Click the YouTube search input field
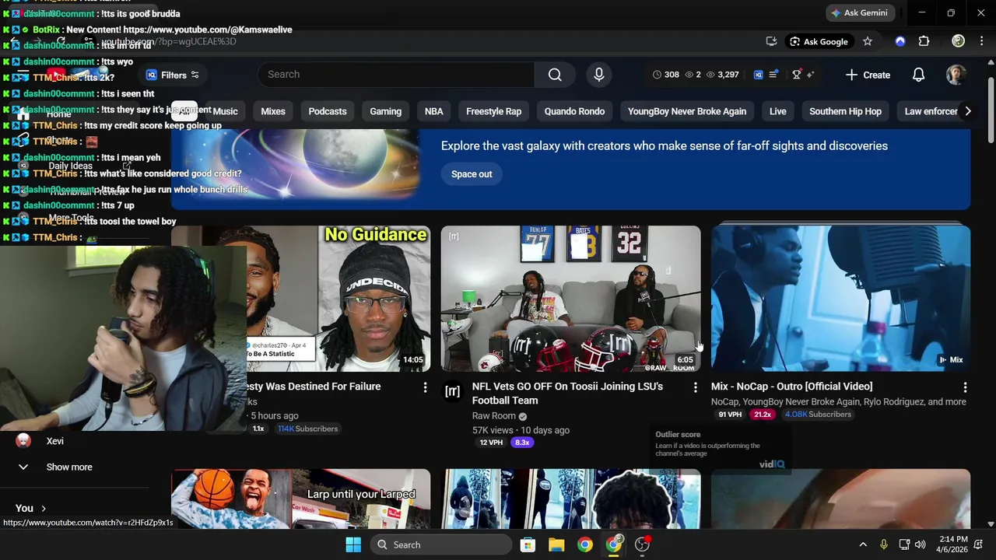 (397, 75)
